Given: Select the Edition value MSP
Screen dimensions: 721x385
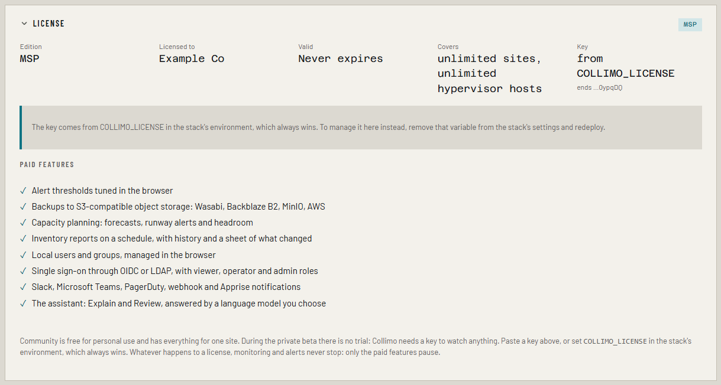Looking at the screenshot, I should (30, 58).
